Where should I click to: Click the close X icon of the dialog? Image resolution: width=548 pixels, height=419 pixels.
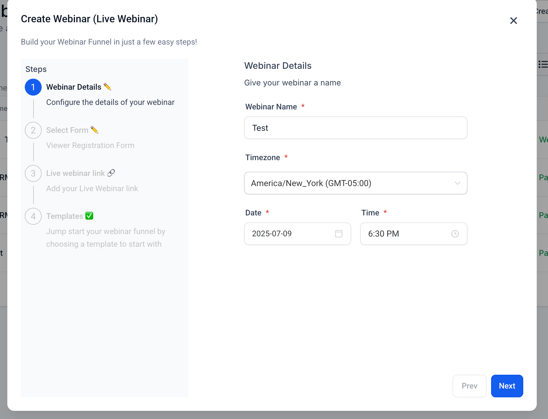coord(513,21)
